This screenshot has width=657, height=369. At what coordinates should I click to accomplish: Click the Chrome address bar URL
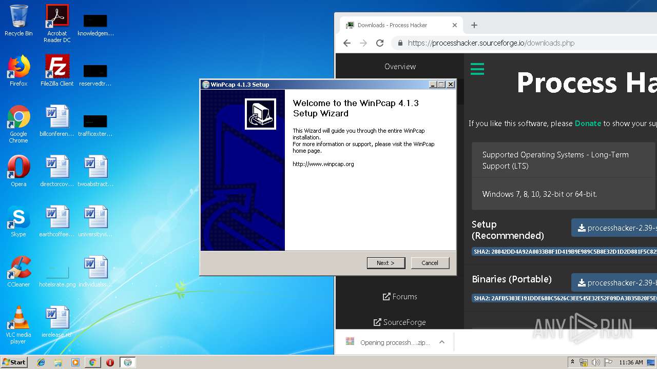(491, 43)
